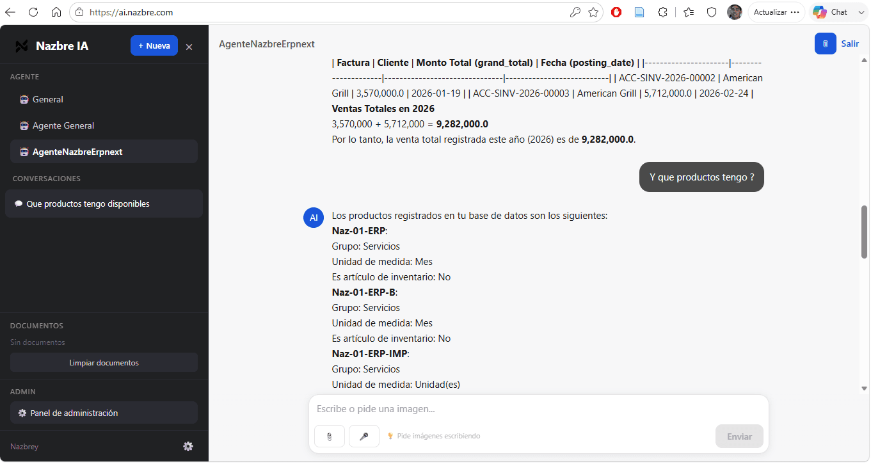Viewport: 871px width, 464px height.
Task: Click the address bar URL ai.nazbre.com
Action: tap(131, 12)
